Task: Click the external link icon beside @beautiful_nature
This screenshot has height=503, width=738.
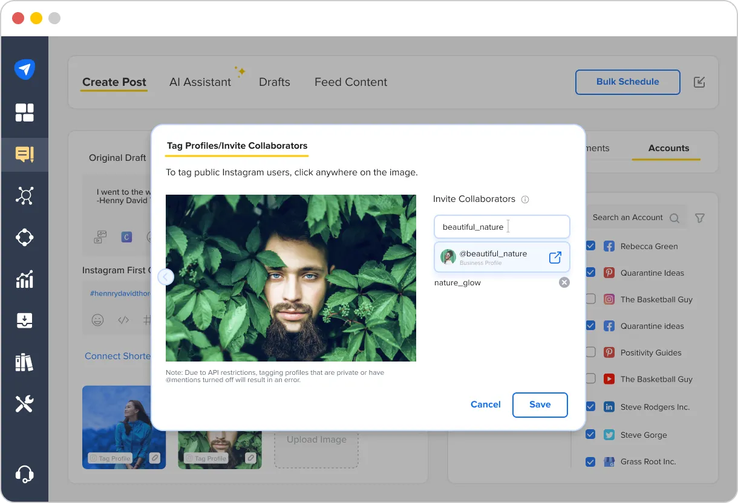Action: [555, 257]
